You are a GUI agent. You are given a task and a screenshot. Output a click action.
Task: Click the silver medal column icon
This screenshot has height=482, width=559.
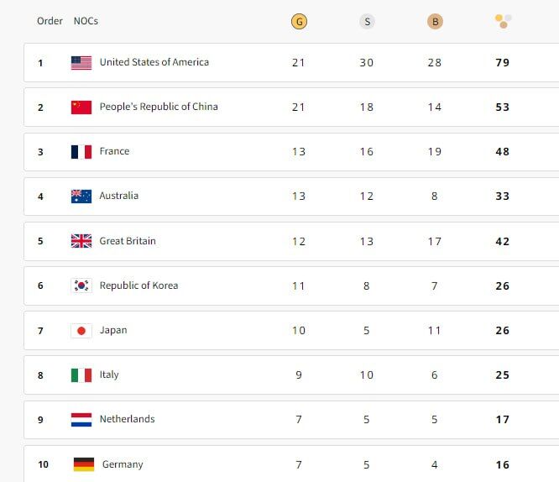367,22
